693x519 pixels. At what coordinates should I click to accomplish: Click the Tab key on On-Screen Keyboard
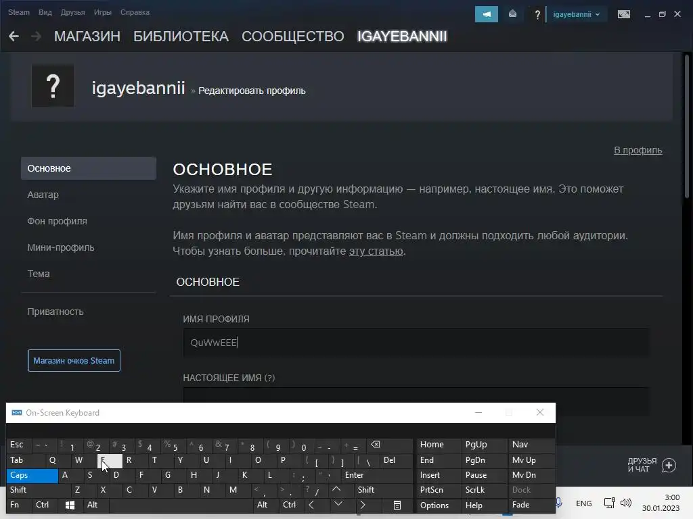(25, 460)
